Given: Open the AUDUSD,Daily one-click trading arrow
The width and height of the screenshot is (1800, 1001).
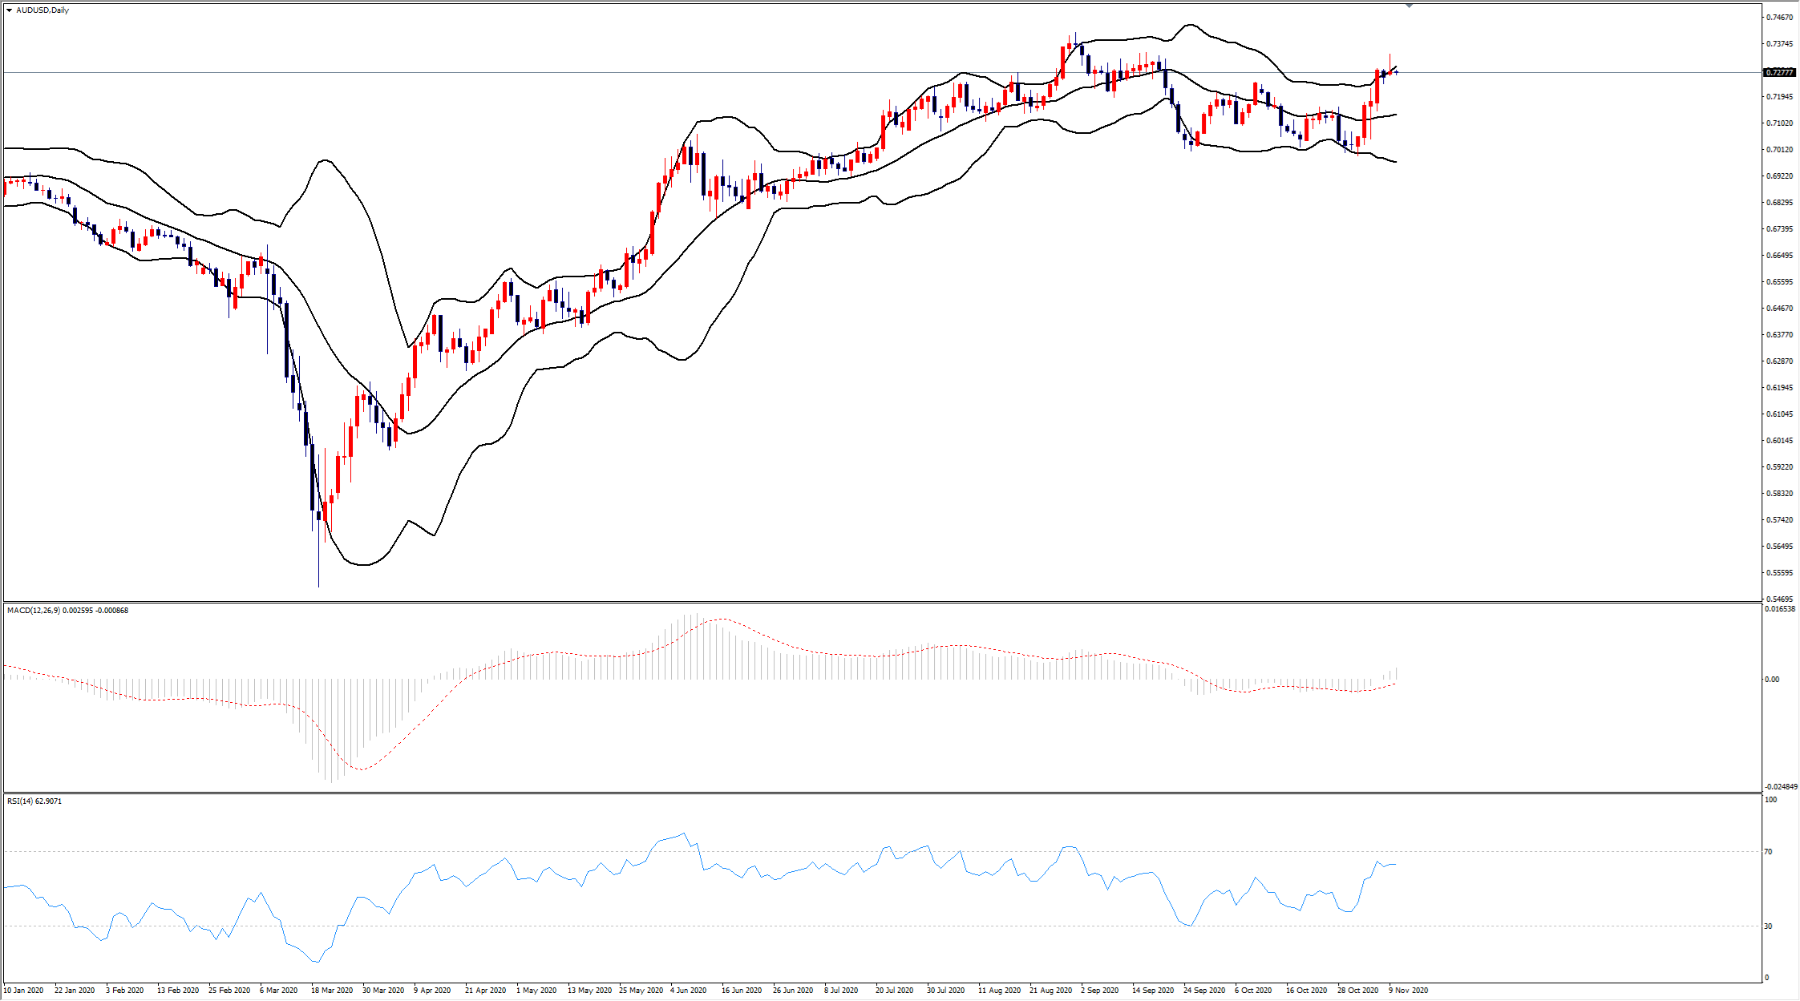Looking at the screenshot, I should coord(9,10).
